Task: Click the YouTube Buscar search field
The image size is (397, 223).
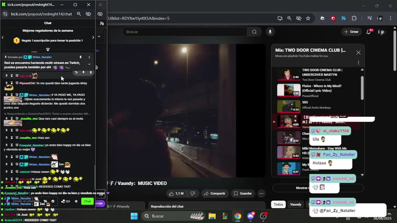Action: pos(185,32)
